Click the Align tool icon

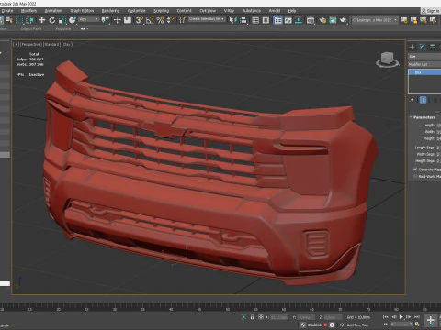coord(243,20)
